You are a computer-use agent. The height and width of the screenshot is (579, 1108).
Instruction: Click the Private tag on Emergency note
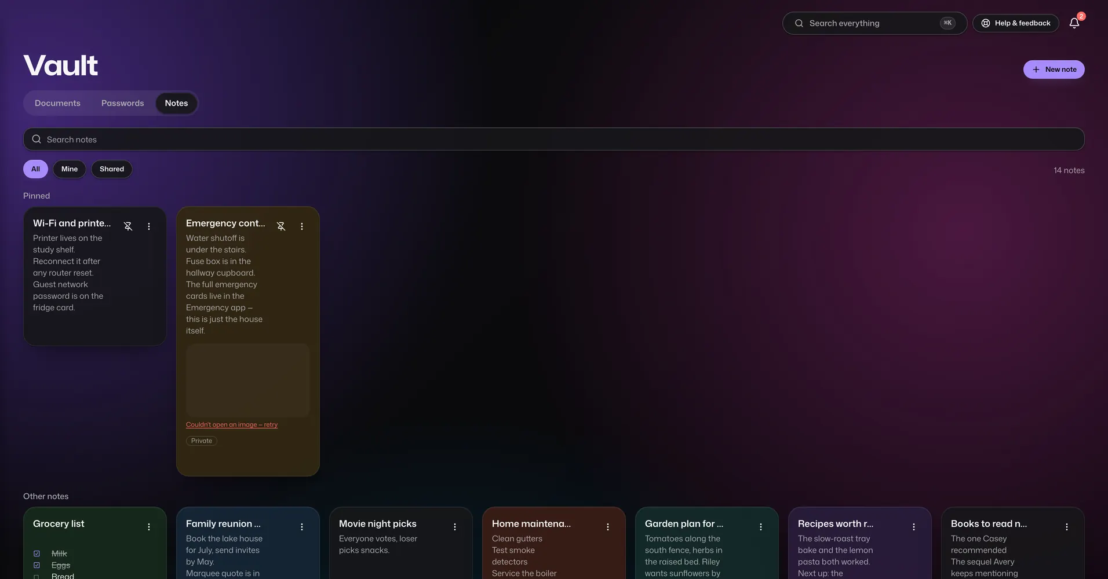(x=202, y=441)
